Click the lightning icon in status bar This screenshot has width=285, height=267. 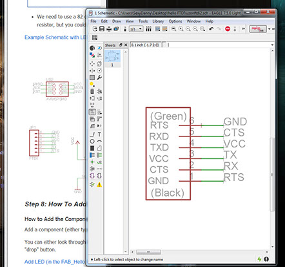(259, 259)
